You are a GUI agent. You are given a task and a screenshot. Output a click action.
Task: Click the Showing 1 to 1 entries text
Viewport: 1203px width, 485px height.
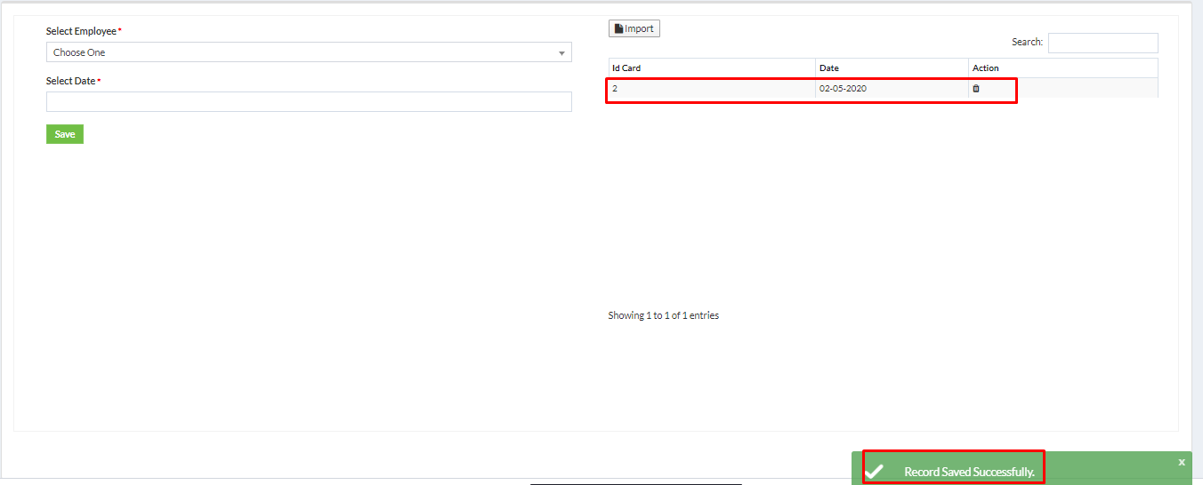click(x=664, y=315)
